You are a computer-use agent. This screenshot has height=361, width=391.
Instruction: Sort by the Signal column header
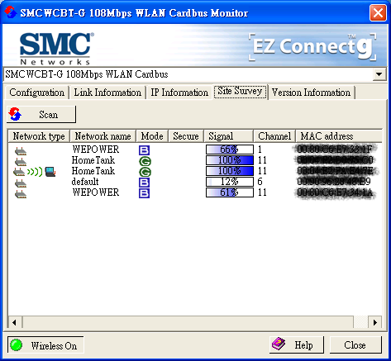[228, 136]
